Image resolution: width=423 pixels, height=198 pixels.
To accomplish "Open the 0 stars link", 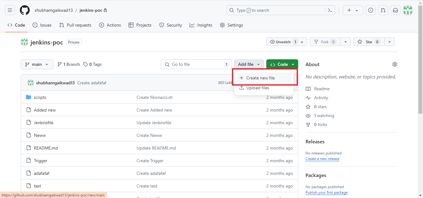I will tap(316, 107).
